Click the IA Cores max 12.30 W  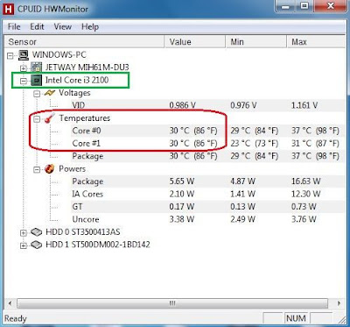[305, 195]
